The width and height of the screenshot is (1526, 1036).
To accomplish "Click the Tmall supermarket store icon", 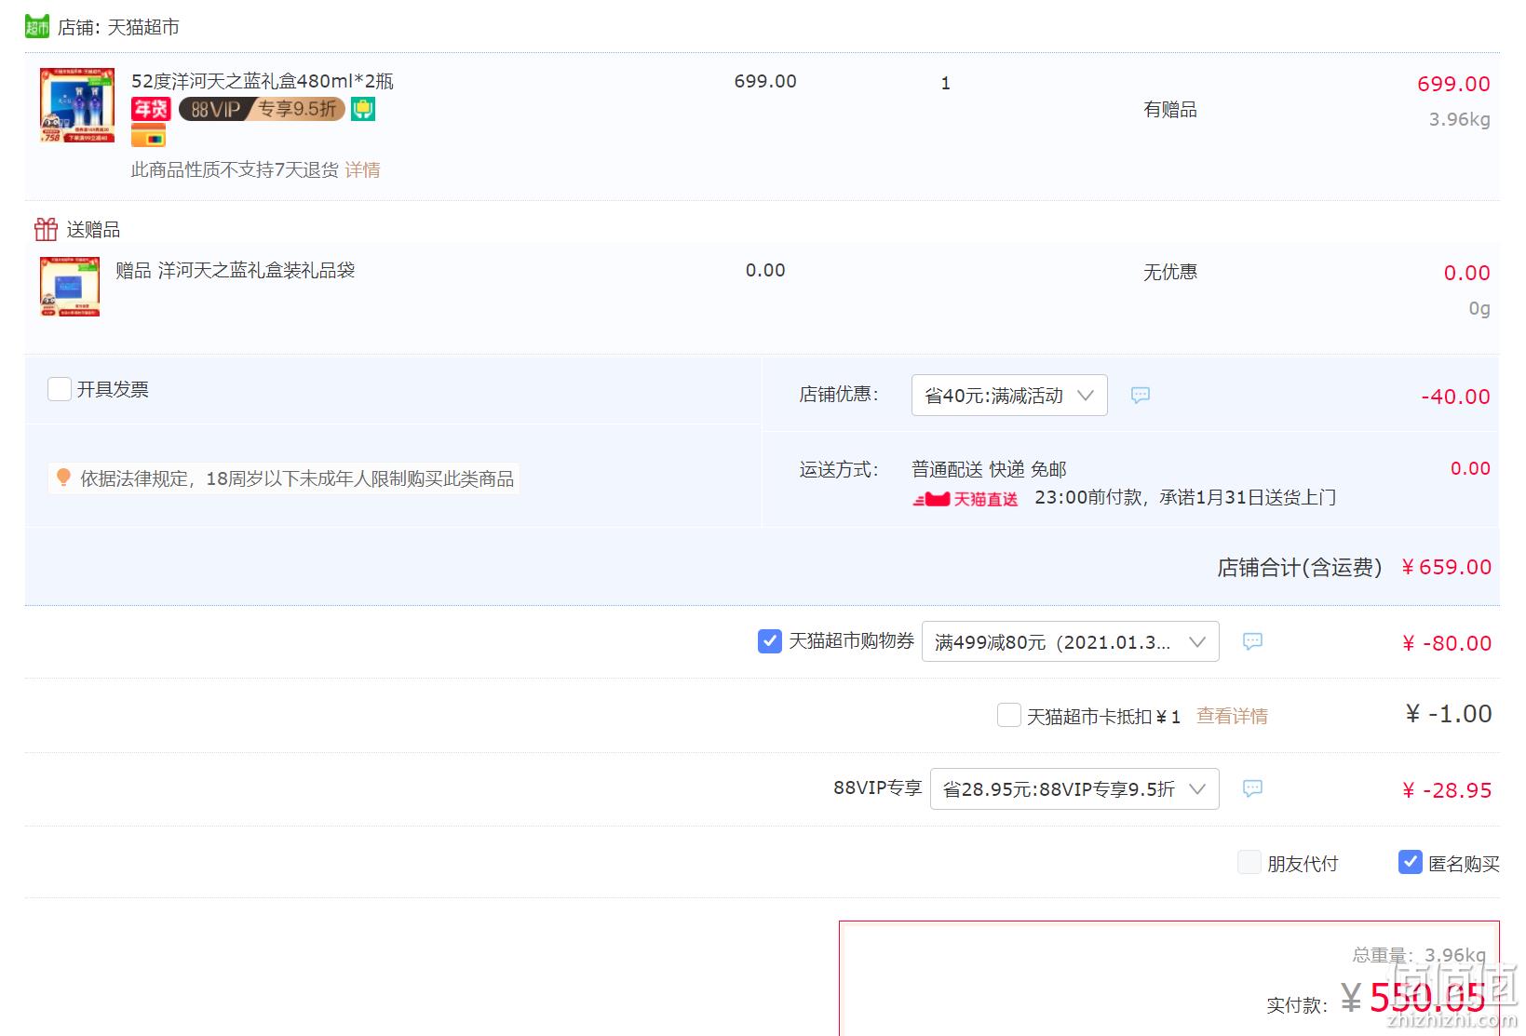I will click(x=36, y=26).
